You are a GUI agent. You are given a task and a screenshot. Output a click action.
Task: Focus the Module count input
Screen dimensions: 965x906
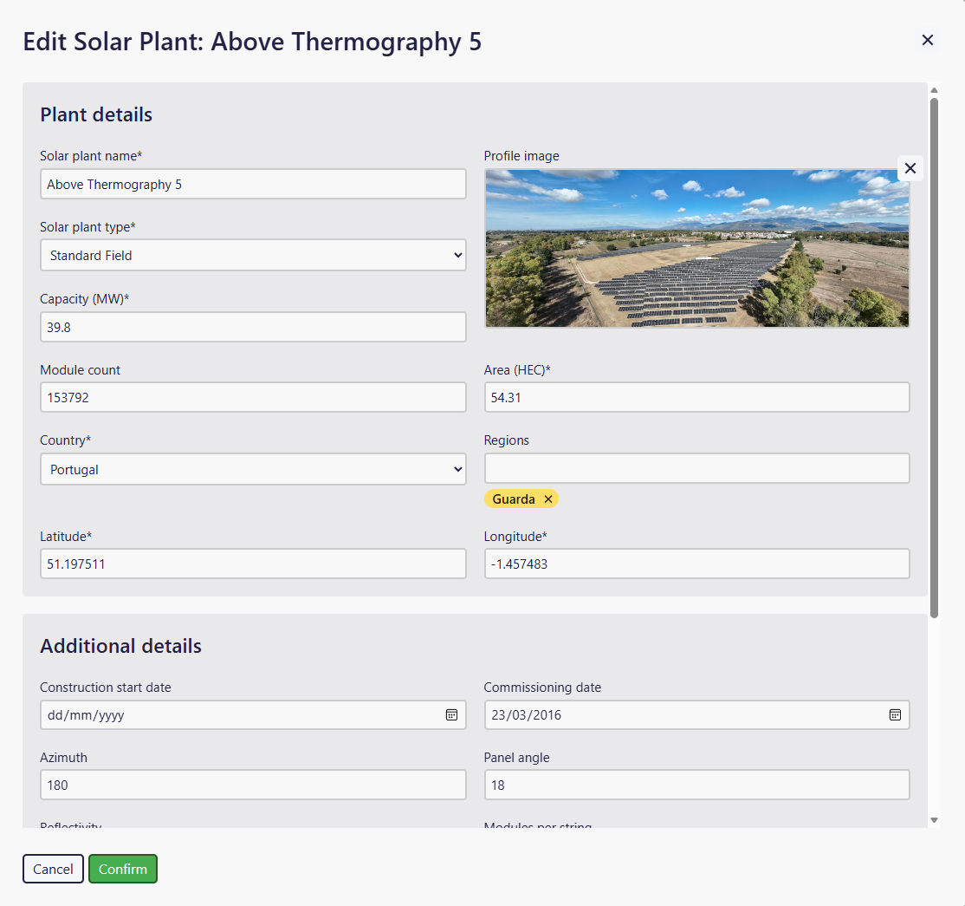[253, 398]
